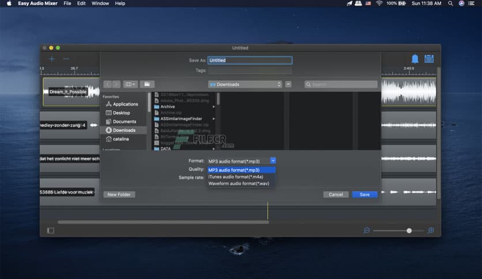
Task: Click the blue bell icon
Action: click(415, 59)
